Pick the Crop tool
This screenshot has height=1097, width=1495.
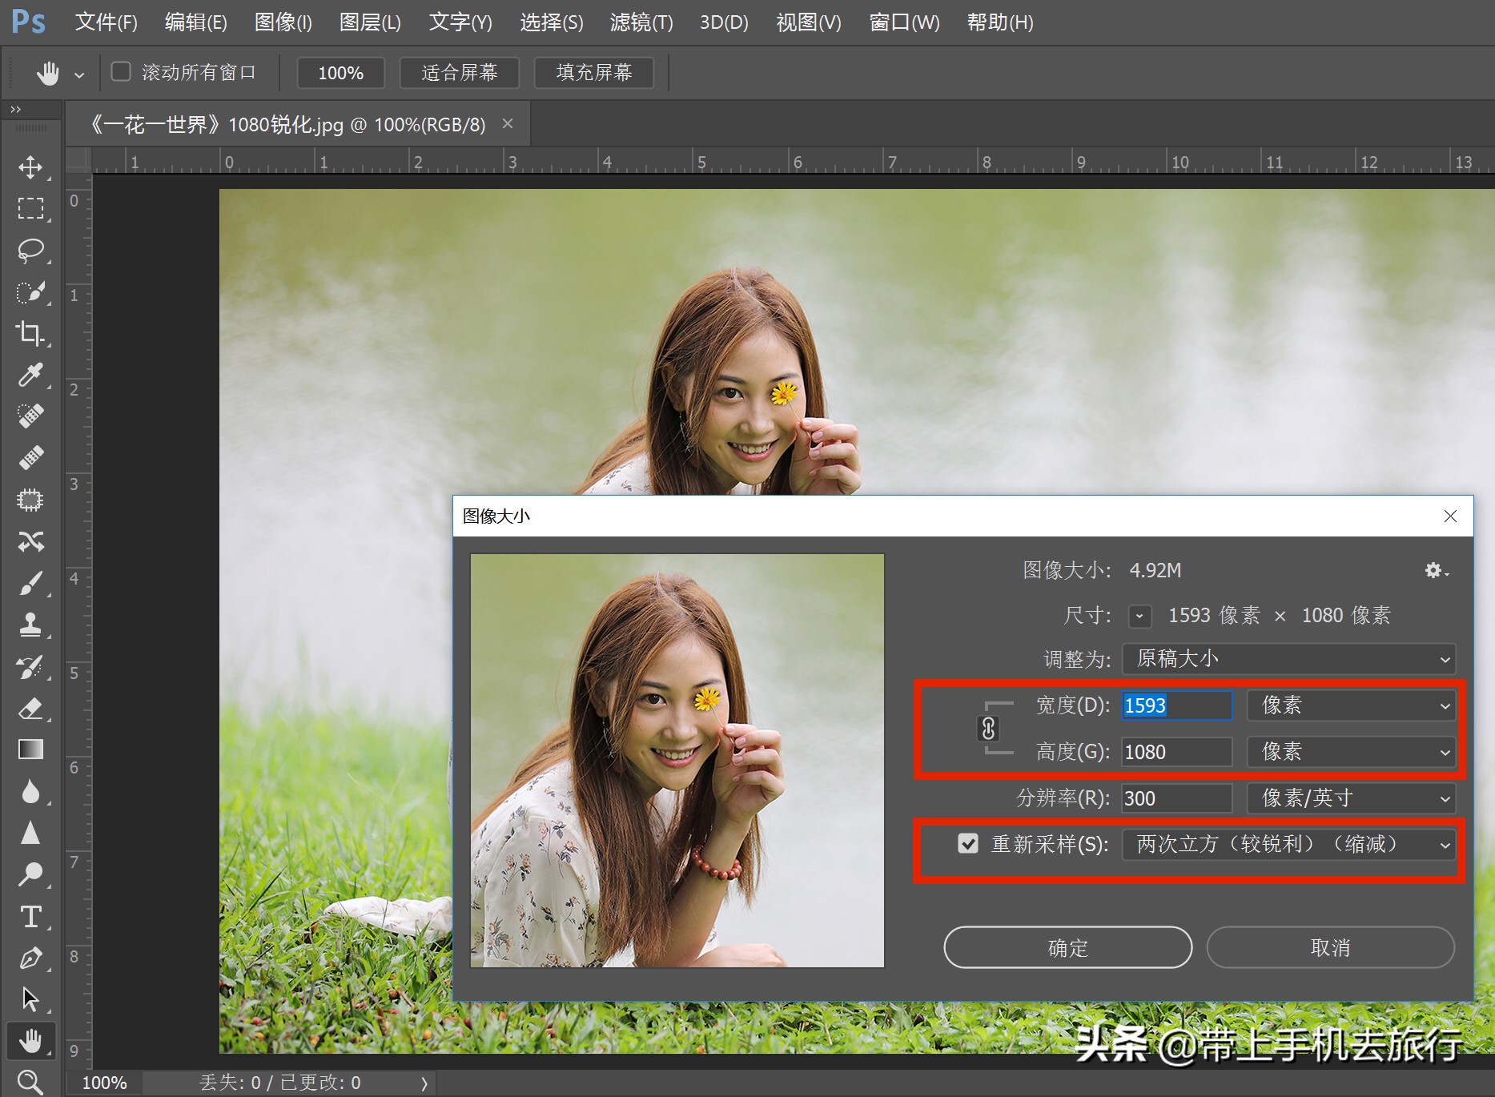30,333
